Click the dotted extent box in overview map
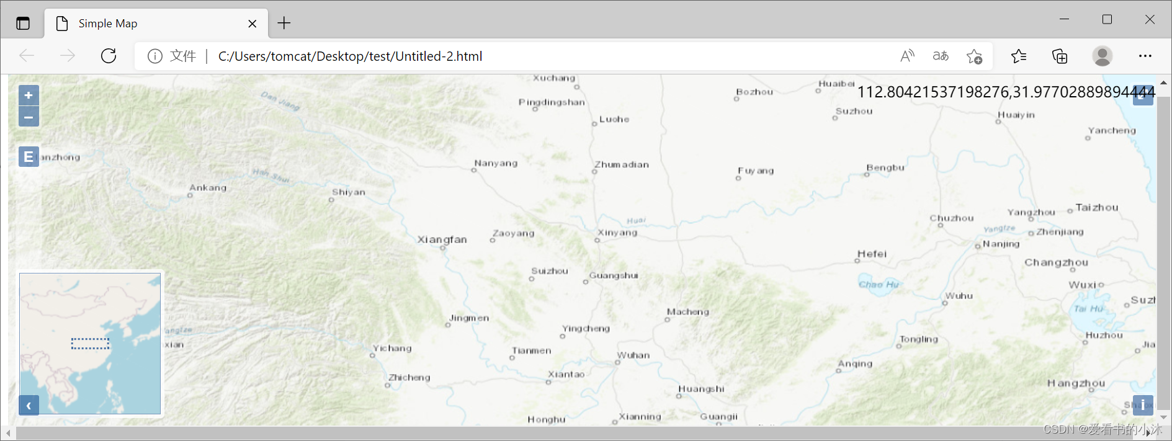Image resolution: width=1172 pixels, height=441 pixels. (x=90, y=344)
